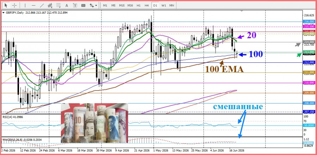
Task: Switch chart to H4 timeframe
Action: [x=147, y=5]
